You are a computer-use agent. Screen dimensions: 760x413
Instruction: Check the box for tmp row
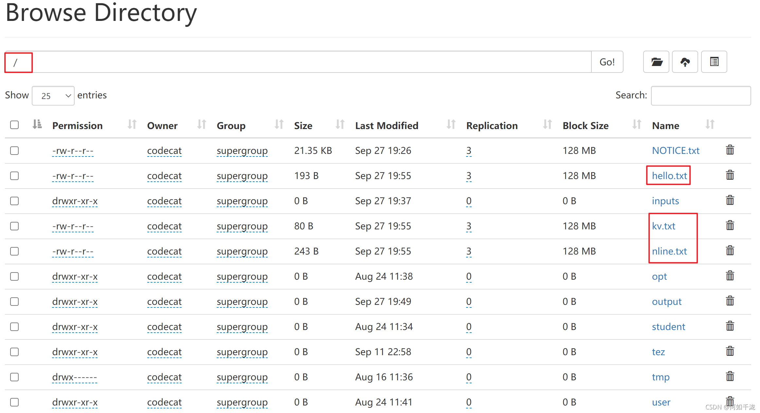tap(14, 377)
